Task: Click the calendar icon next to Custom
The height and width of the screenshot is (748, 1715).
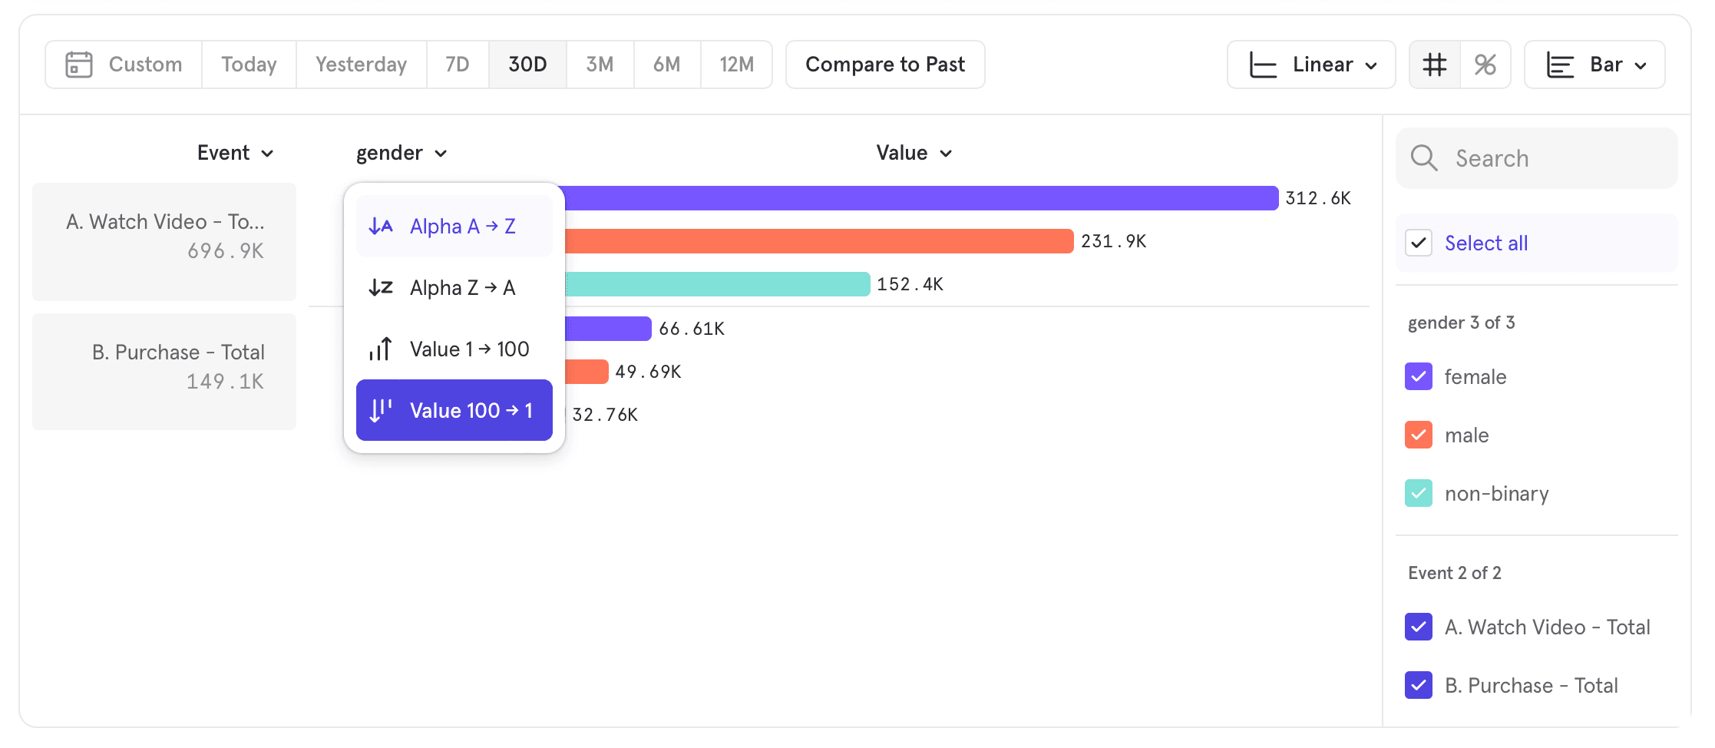Action: click(79, 65)
